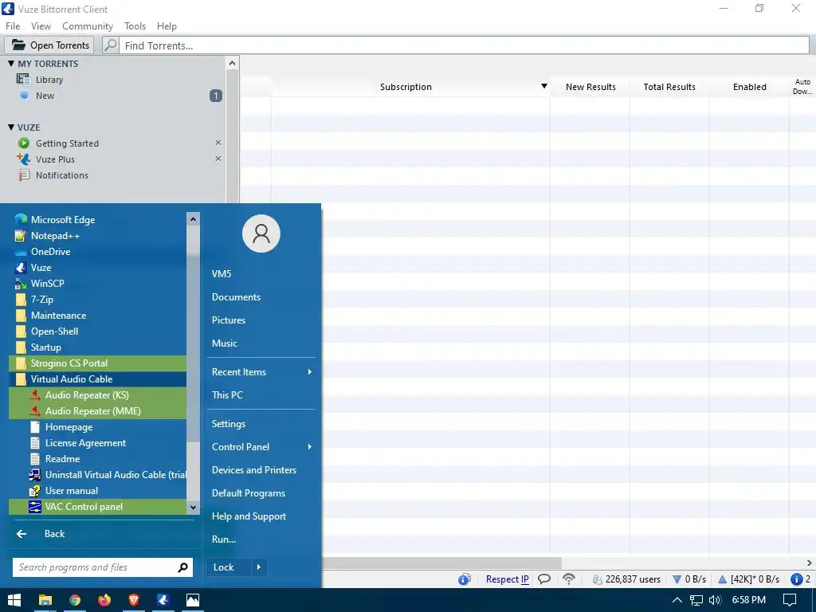The width and height of the screenshot is (816, 612).
Task: Click the status bar network wifi icon
Action: [569, 579]
